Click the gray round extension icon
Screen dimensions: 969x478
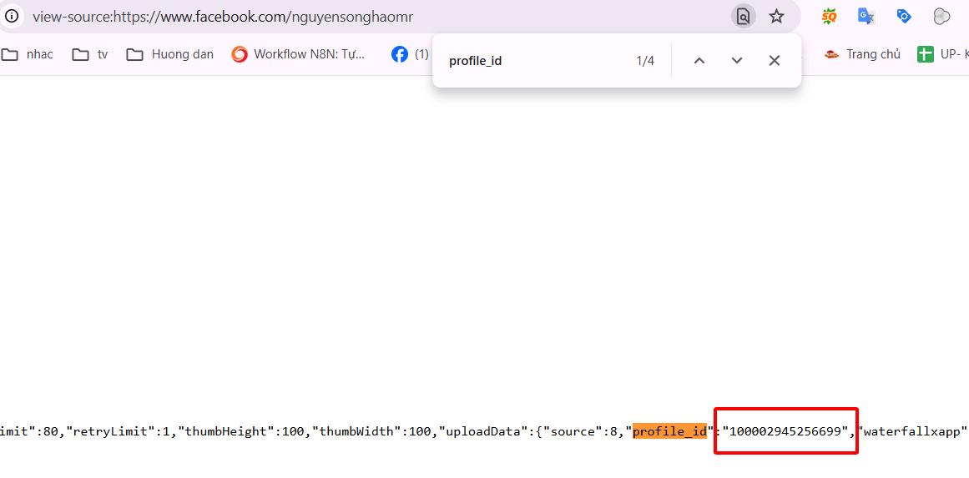pos(941,17)
